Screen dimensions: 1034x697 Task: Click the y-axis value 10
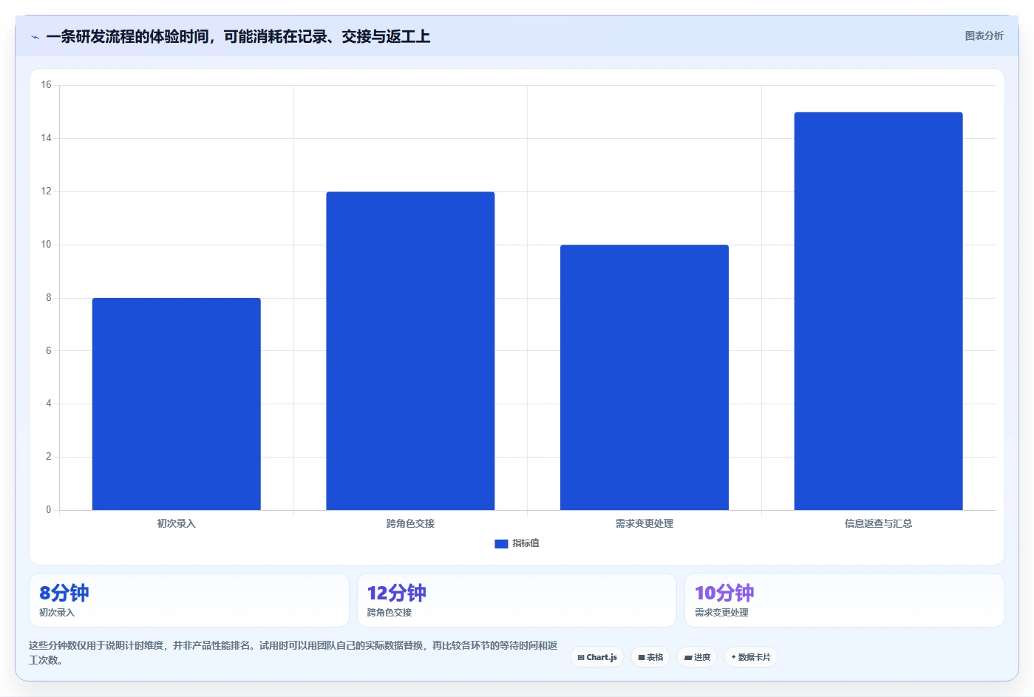point(47,245)
